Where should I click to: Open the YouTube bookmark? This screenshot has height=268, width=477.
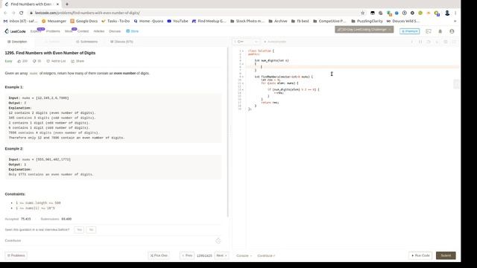point(177,21)
